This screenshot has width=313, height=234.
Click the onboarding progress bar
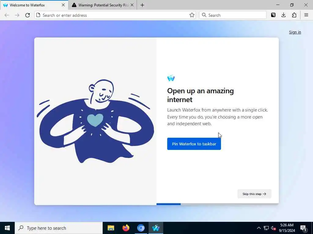point(218,204)
